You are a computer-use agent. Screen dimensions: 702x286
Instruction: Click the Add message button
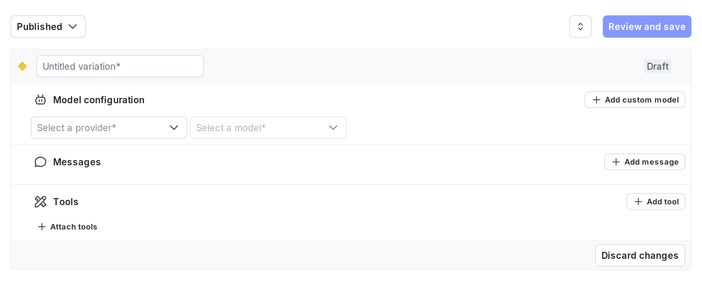click(x=644, y=162)
